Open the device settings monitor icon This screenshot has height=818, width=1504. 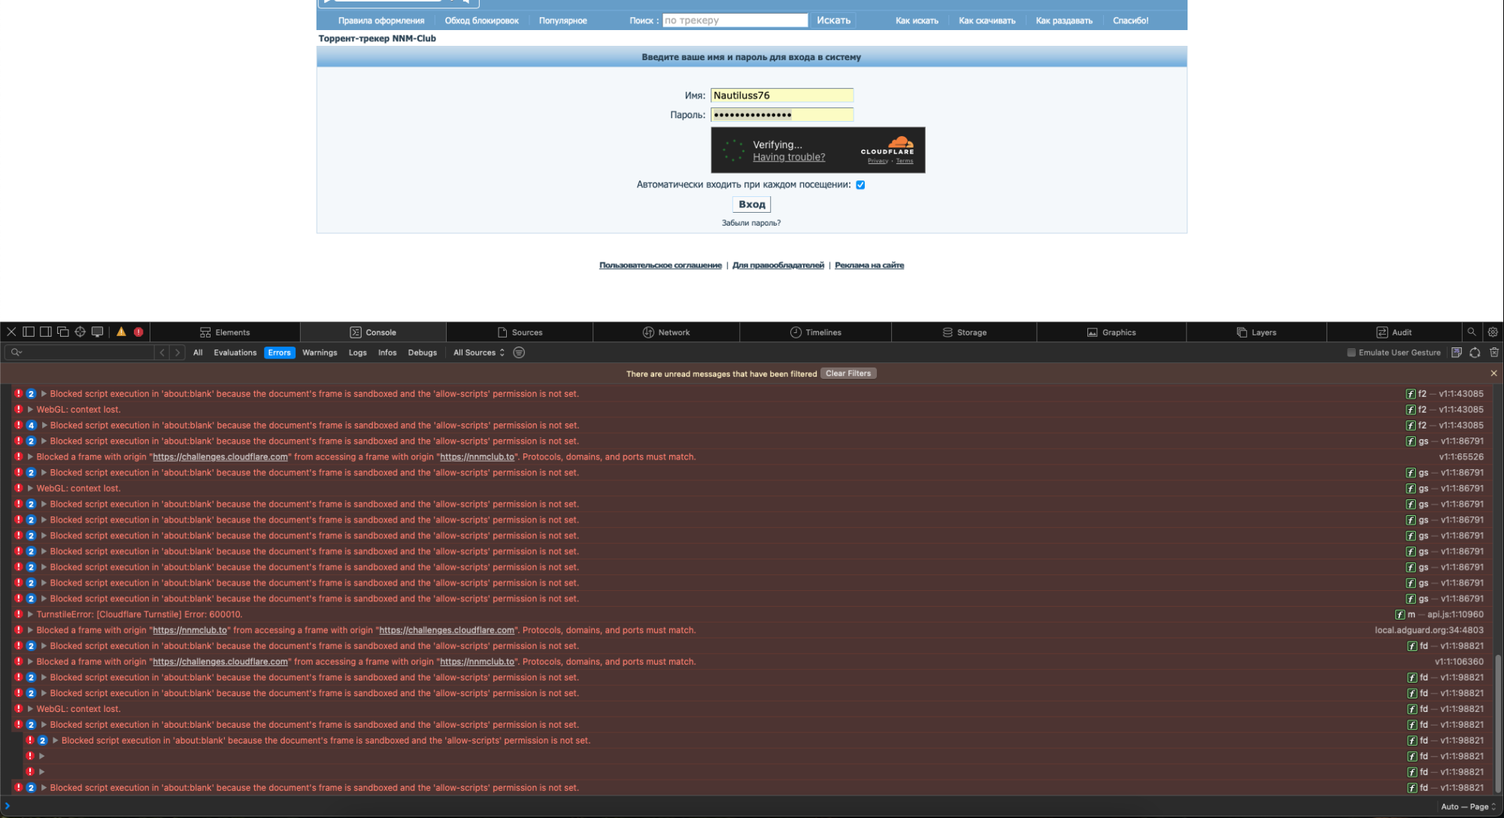(98, 332)
